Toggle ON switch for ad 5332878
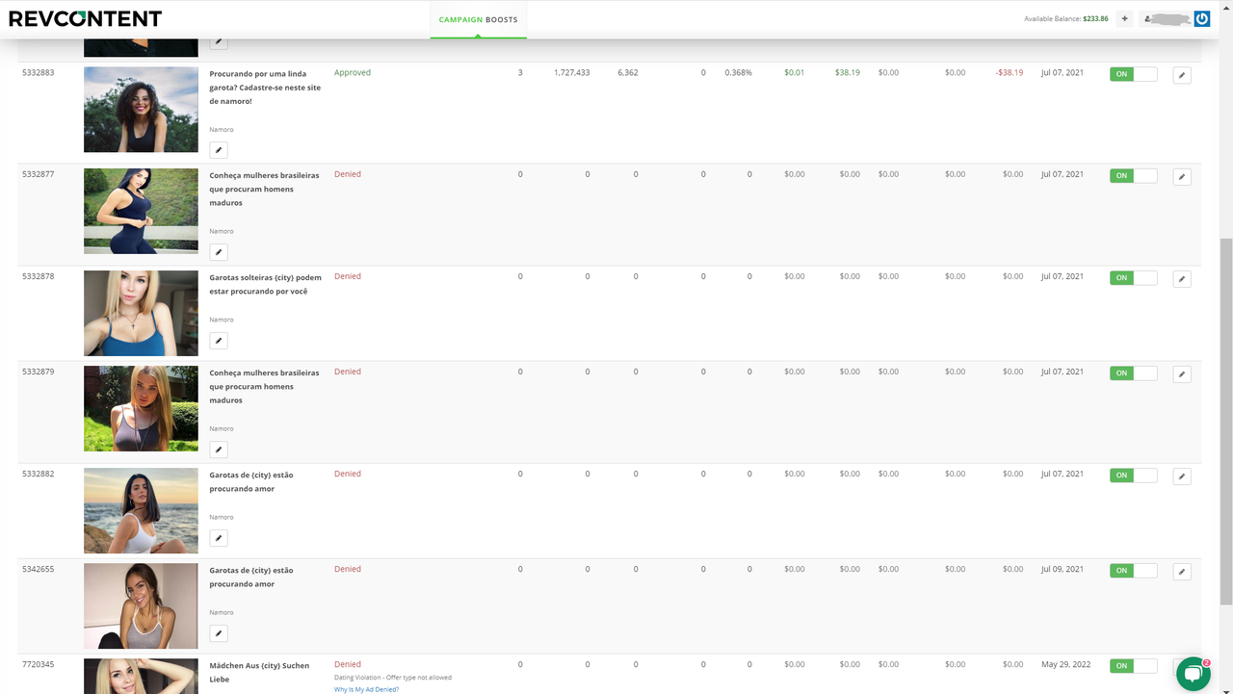This screenshot has width=1233, height=694. click(x=1133, y=278)
